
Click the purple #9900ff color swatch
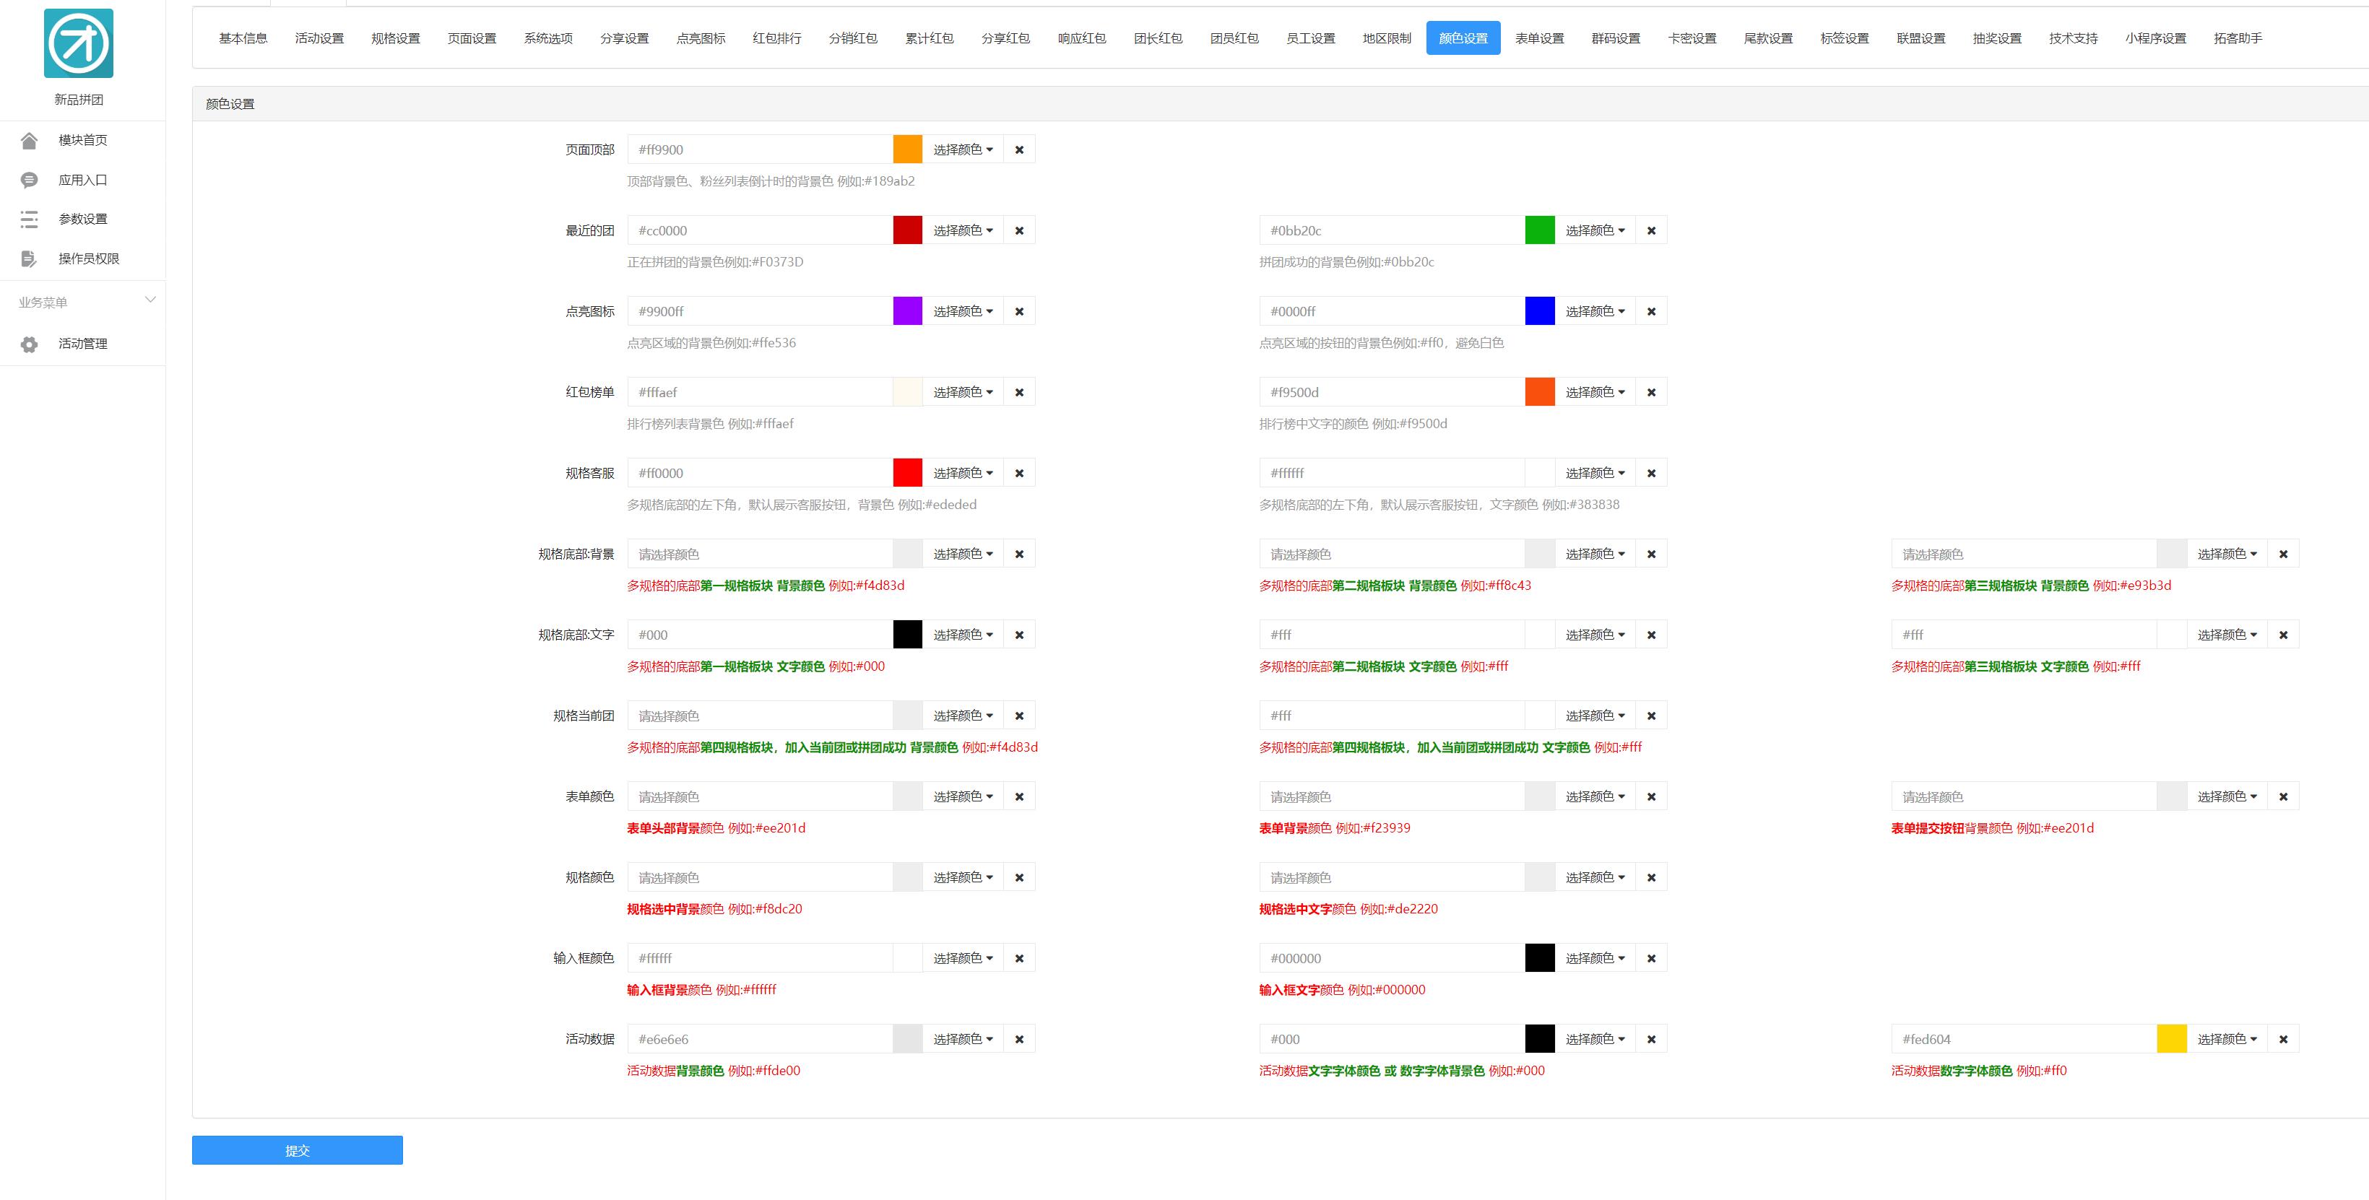coord(908,312)
